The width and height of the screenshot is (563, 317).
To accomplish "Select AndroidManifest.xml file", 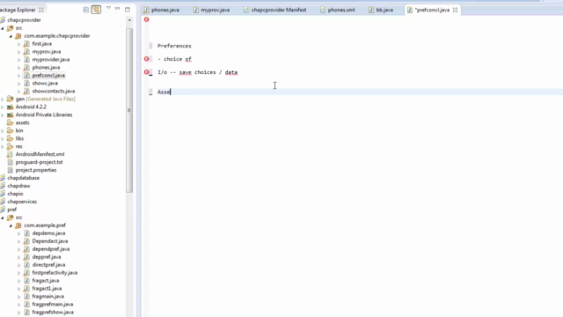I will (40, 154).
